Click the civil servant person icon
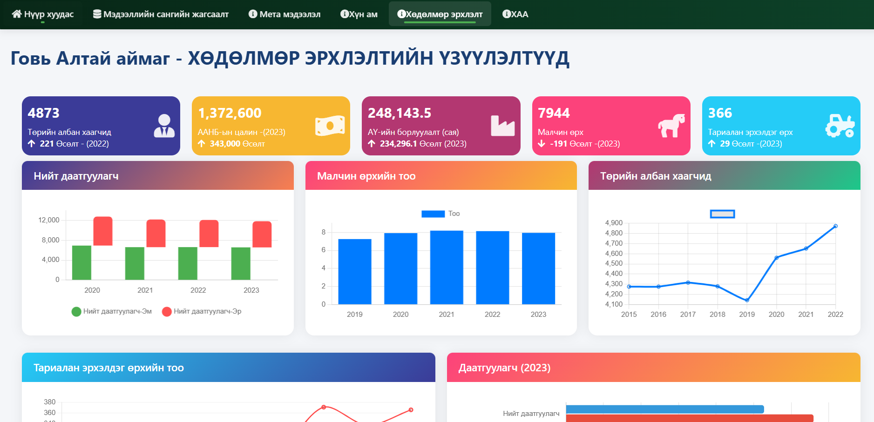 (164, 126)
